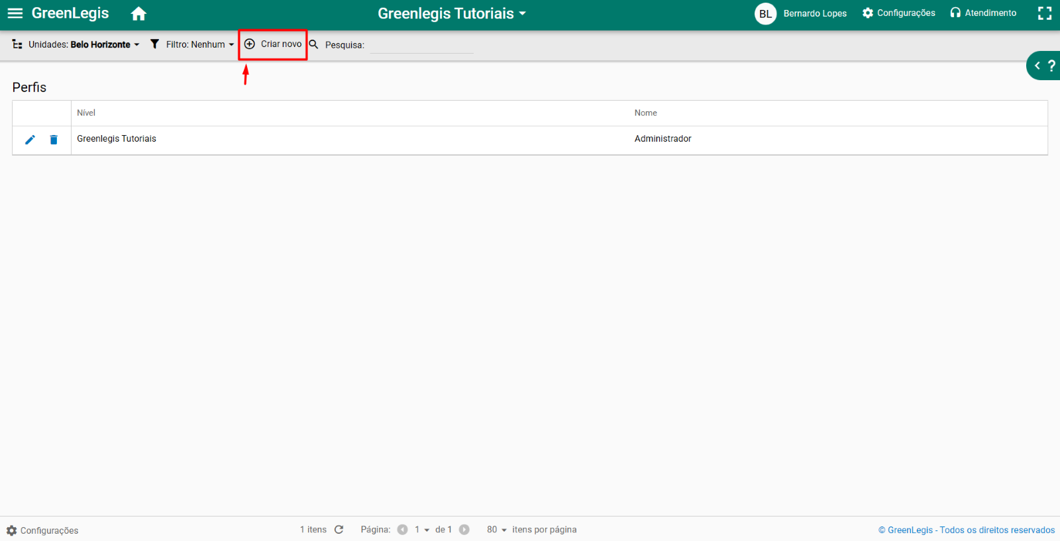Screen dimensions: 1060x541
Task: Expand the help side panel
Action: point(1044,66)
